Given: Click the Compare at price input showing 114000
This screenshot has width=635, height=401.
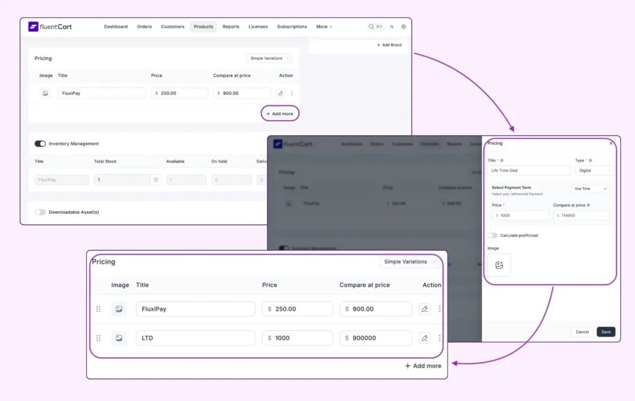Looking at the screenshot, I should (582, 215).
